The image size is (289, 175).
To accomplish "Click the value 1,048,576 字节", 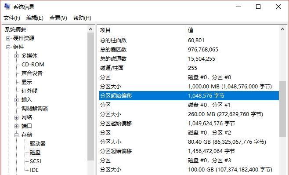I will [206, 96].
